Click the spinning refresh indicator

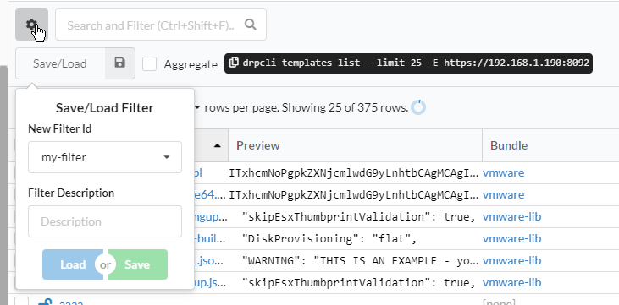[x=418, y=107]
